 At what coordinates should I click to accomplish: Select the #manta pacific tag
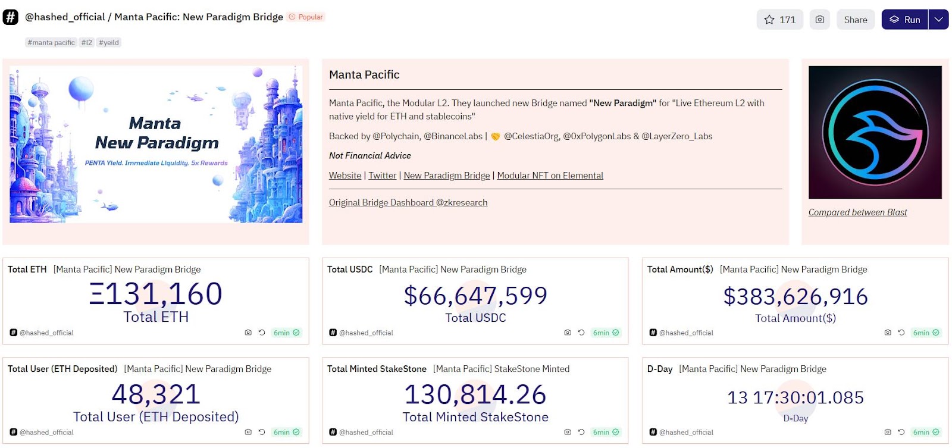pyautogui.click(x=51, y=42)
